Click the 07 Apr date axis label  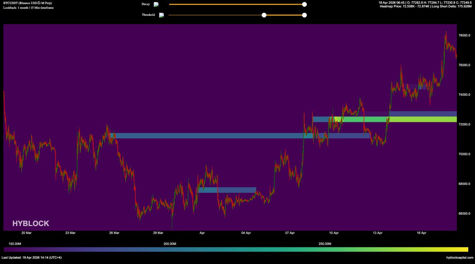[290, 233]
